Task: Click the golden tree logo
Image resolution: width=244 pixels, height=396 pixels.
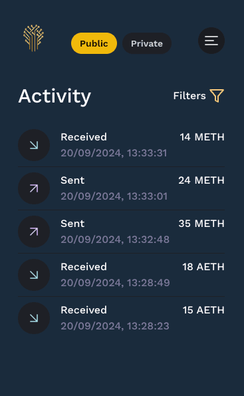Action: tap(33, 38)
